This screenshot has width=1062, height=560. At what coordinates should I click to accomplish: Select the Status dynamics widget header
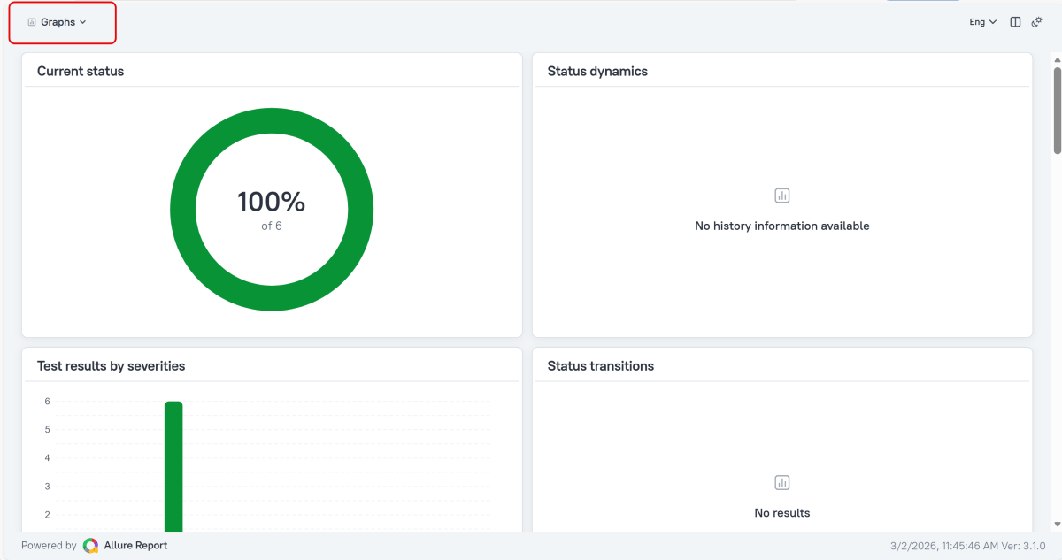597,71
